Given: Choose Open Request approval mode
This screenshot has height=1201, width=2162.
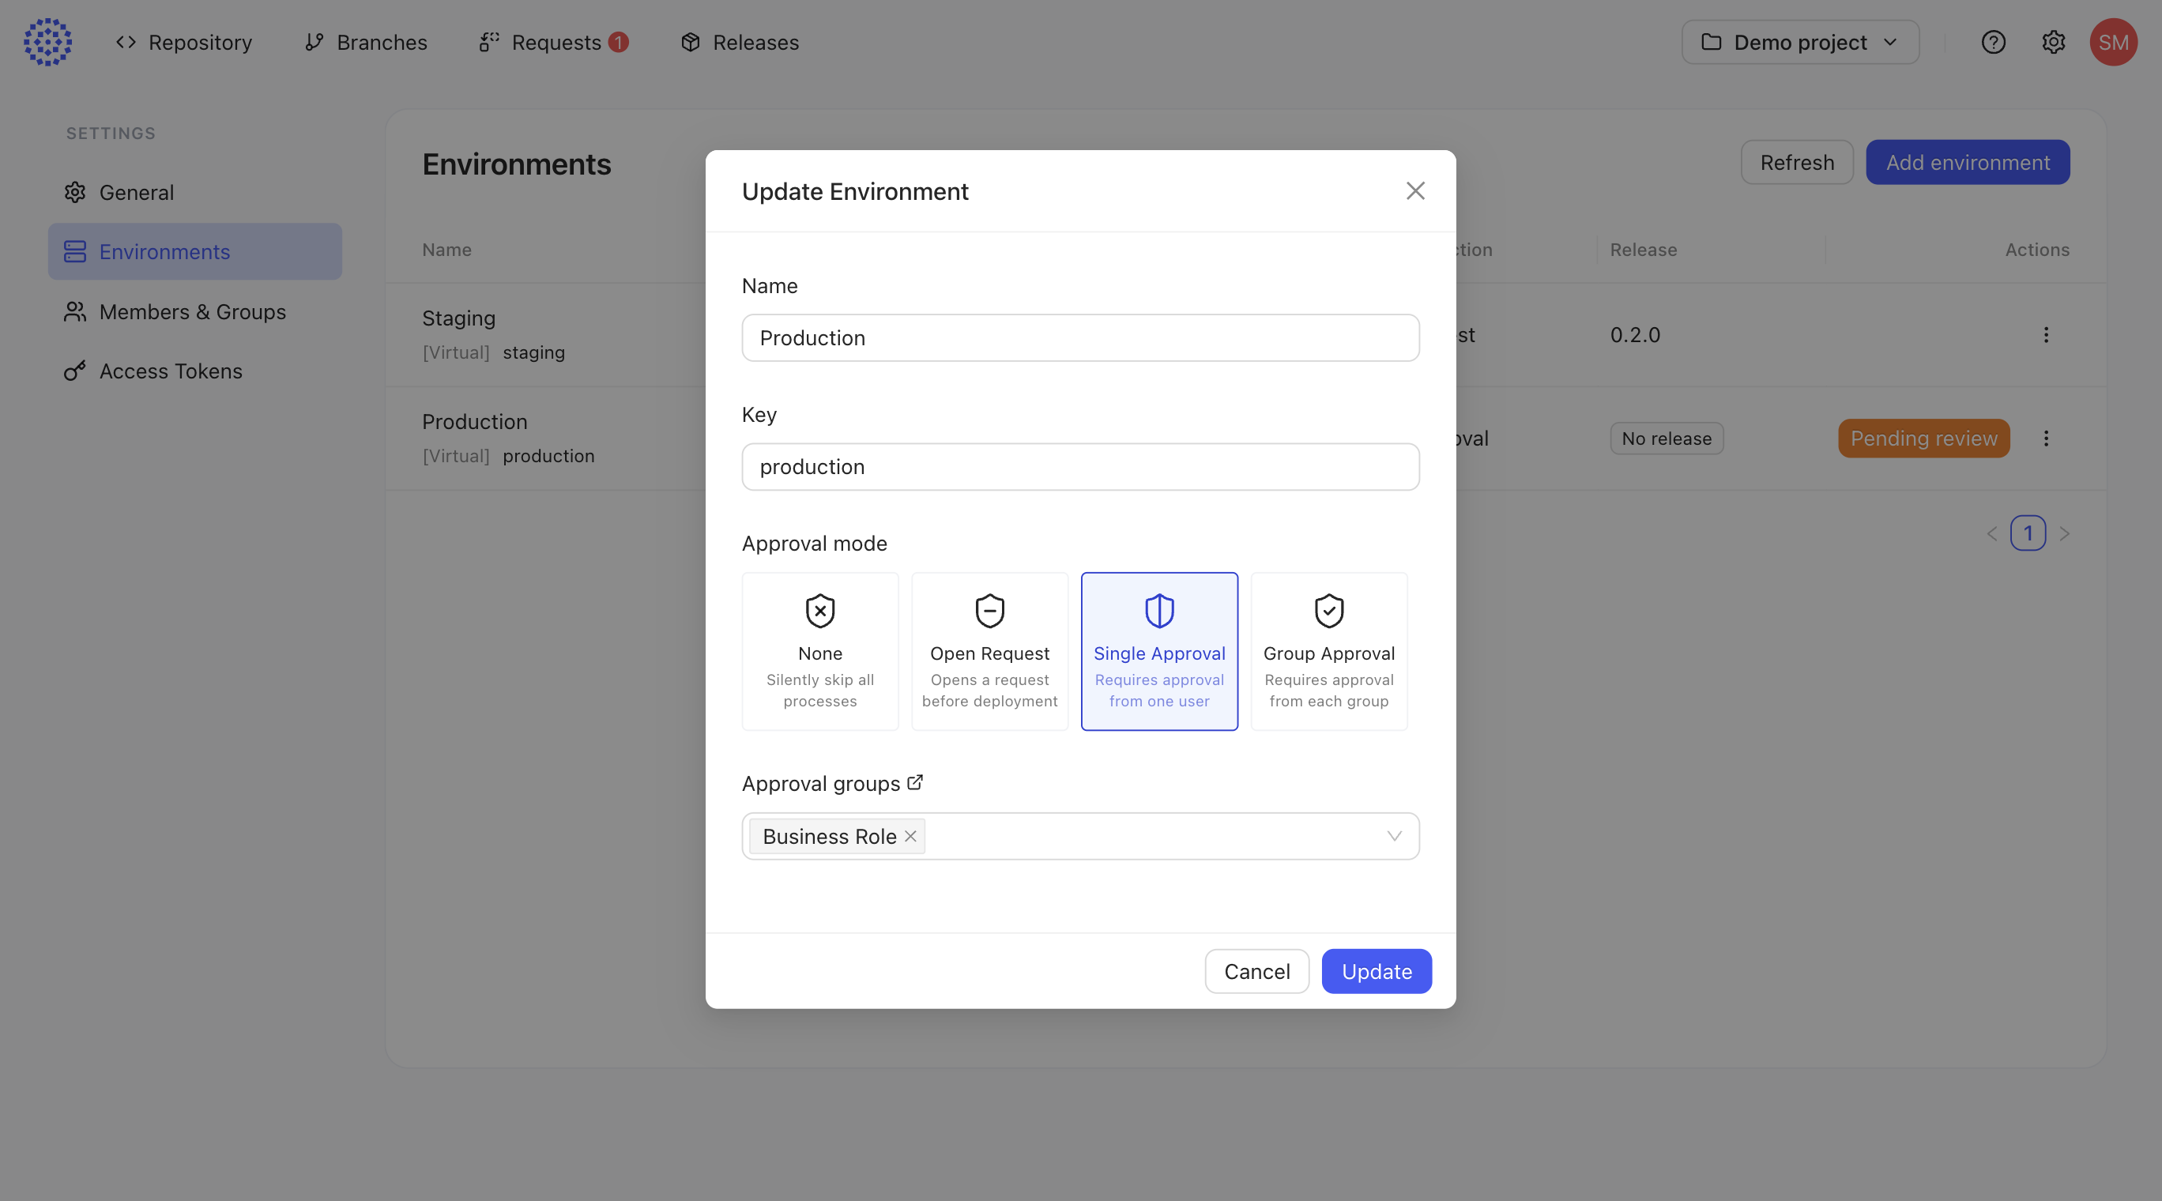Looking at the screenshot, I should tap(989, 651).
